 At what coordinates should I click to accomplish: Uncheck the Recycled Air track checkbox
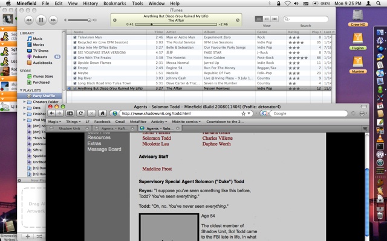point(75,42)
